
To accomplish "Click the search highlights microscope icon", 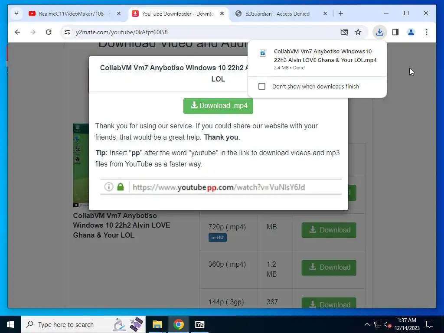I will point(119,324).
